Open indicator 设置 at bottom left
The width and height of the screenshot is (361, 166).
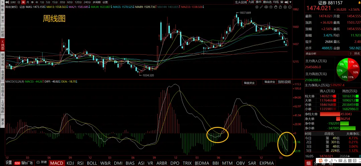pyautogui.click(x=9, y=163)
